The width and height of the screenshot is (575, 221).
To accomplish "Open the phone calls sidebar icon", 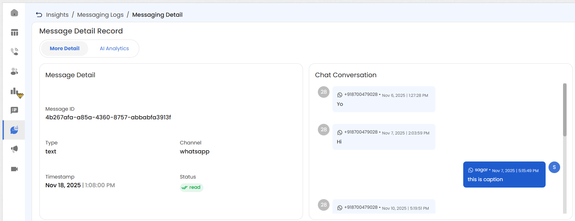I will (x=14, y=51).
